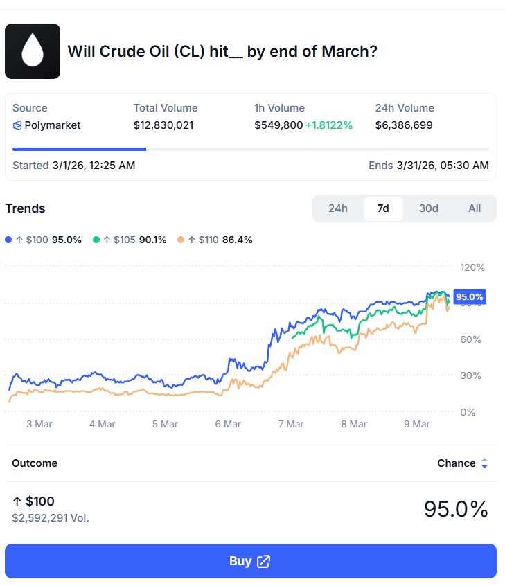Switch the trends chart to 30d view

(x=428, y=208)
